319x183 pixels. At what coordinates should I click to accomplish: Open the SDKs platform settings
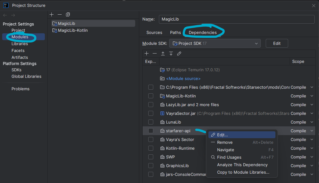[x=17, y=70]
